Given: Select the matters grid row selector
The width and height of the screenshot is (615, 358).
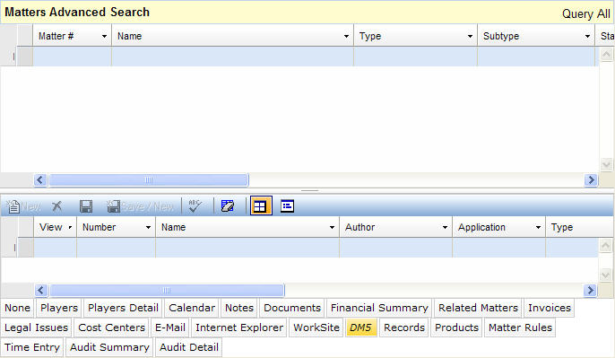Looking at the screenshot, I should pyautogui.click(x=25, y=57).
